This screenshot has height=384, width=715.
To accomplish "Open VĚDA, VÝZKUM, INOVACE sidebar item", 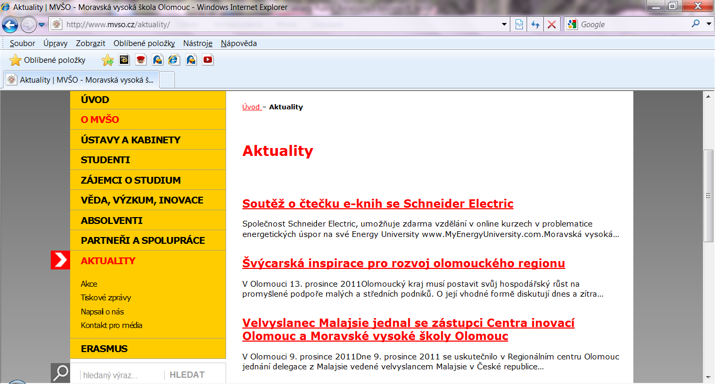I will pos(148,200).
